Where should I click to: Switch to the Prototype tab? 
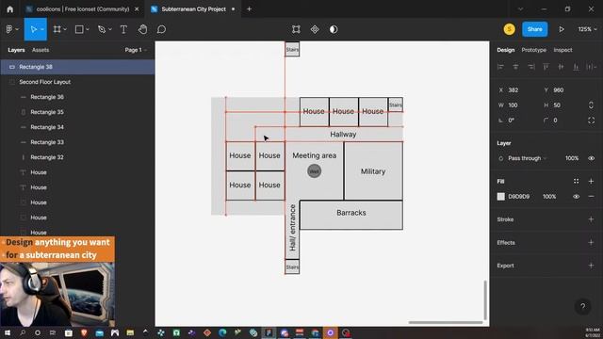pyautogui.click(x=534, y=50)
